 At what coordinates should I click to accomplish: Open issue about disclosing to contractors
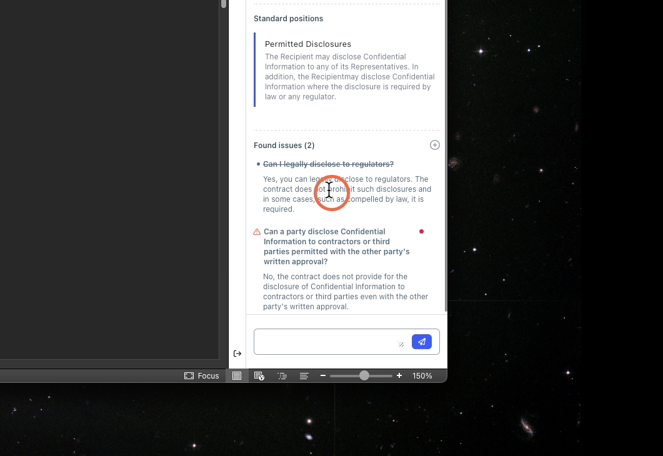(337, 246)
